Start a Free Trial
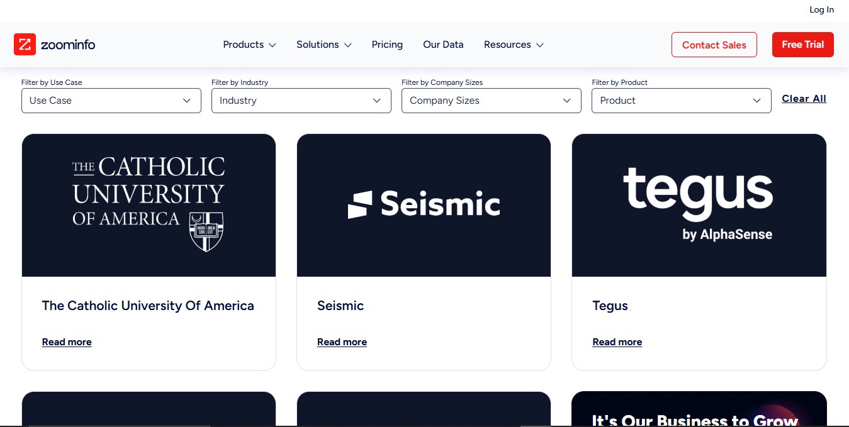The width and height of the screenshot is (849, 427). (803, 45)
